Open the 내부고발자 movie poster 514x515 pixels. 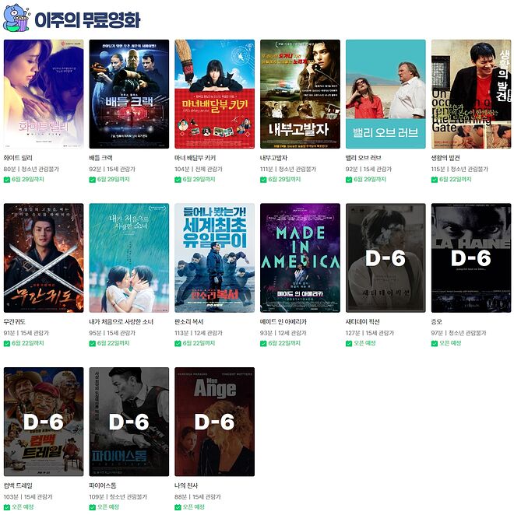pos(301,94)
